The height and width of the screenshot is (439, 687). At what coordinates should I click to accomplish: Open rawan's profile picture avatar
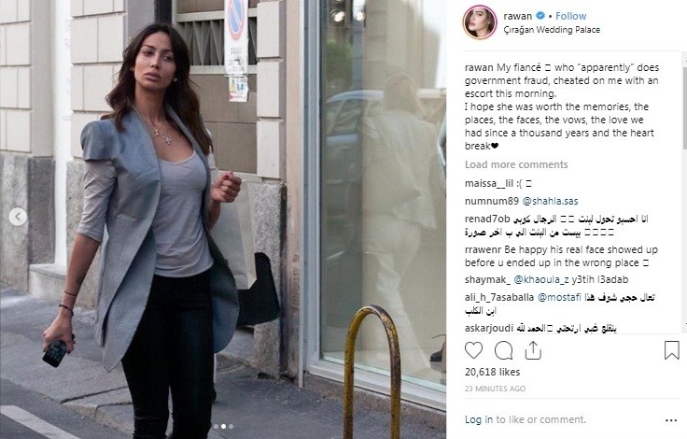480,22
